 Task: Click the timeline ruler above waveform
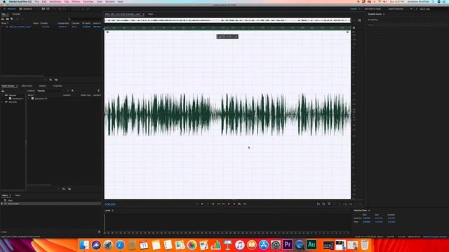pyautogui.click(x=227, y=28)
